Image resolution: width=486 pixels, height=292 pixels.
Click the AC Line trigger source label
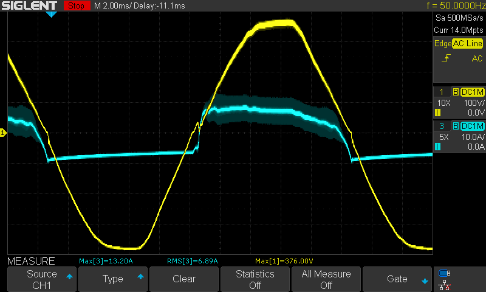[467, 43]
